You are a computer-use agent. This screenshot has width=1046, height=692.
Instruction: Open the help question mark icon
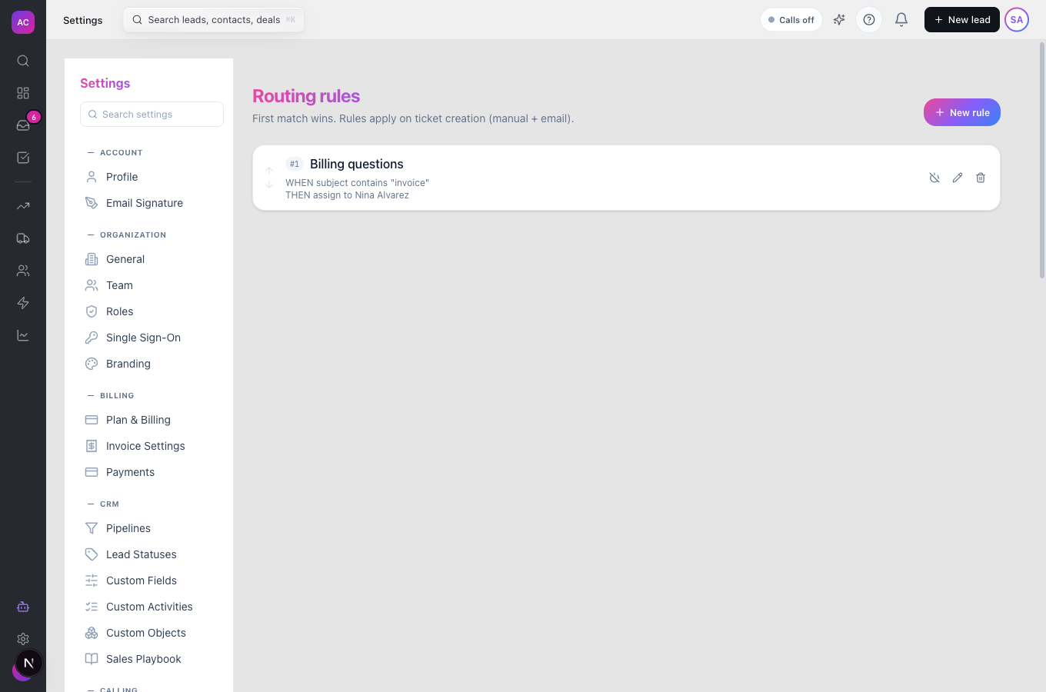[869, 20]
